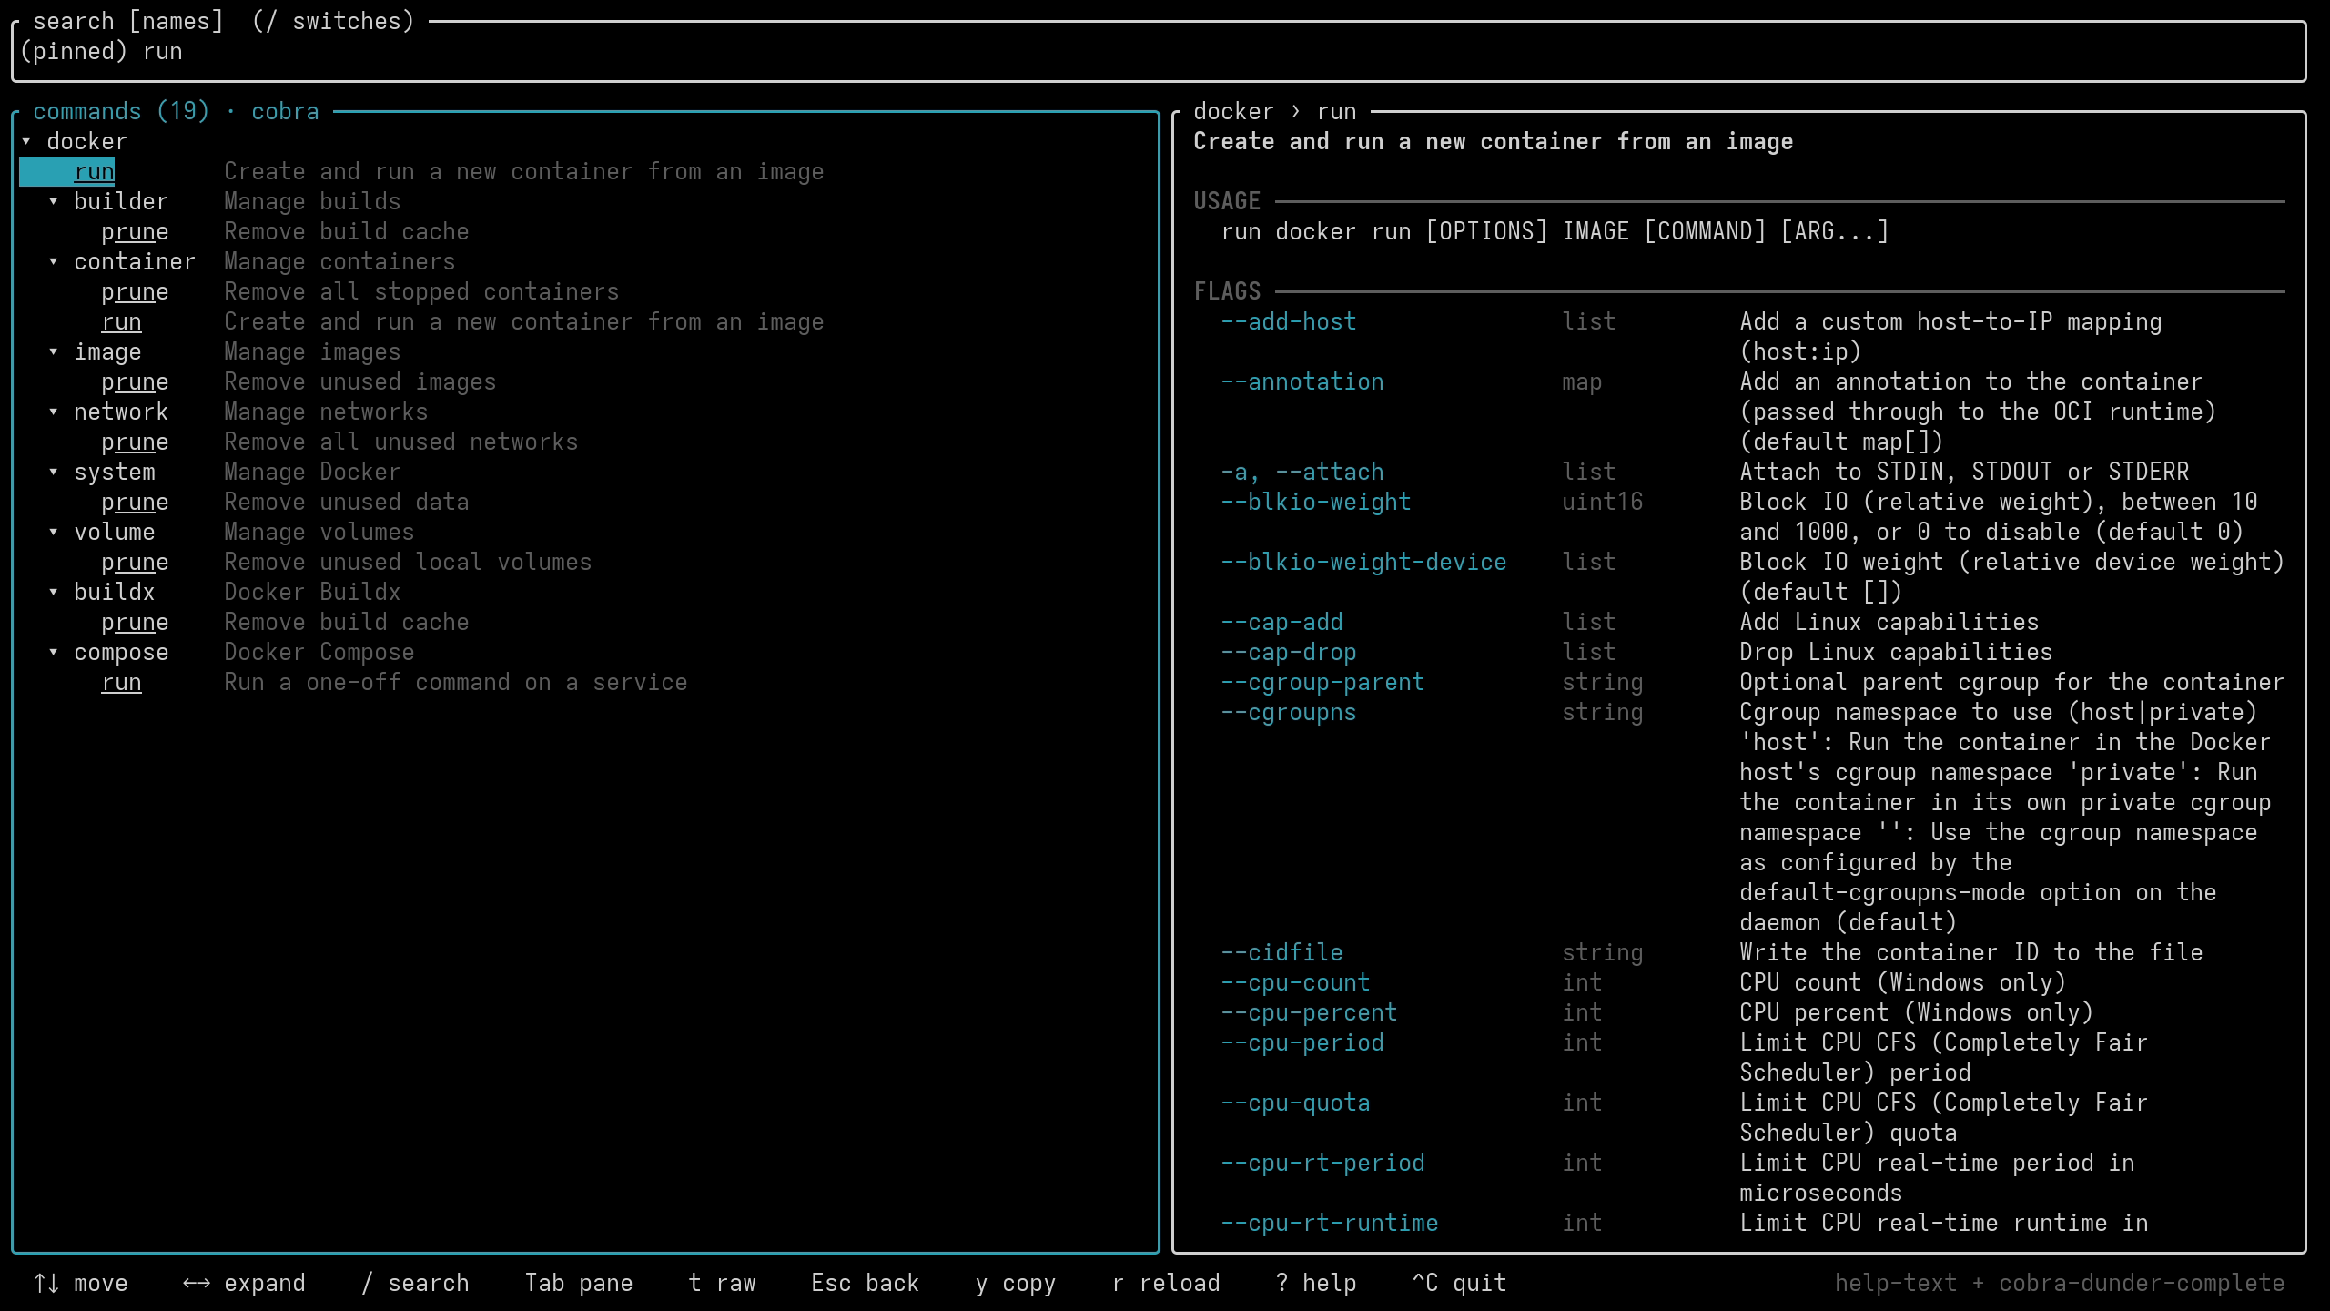Click the volume group label
The height and width of the screenshot is (1311, 2330).
pyautogui.click(x=115, y=533)
